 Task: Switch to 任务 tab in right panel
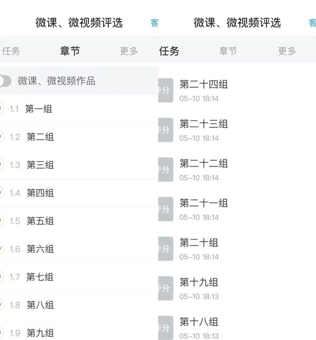[x=169, y=51]
